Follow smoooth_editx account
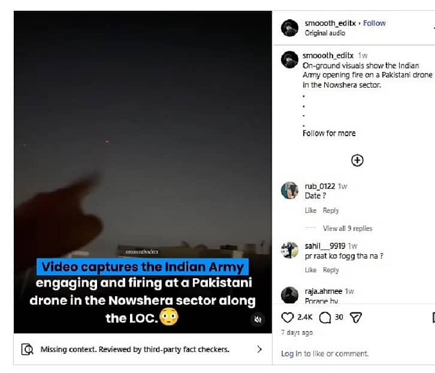Screen dimensions: 435x373 tap(374, 23)
